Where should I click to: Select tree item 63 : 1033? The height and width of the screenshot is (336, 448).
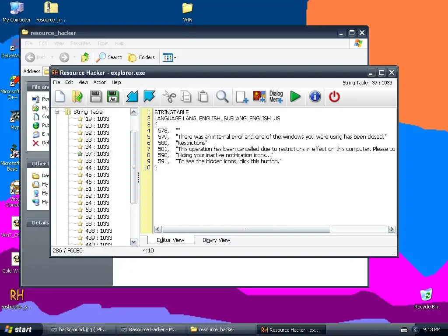(97, 210)
